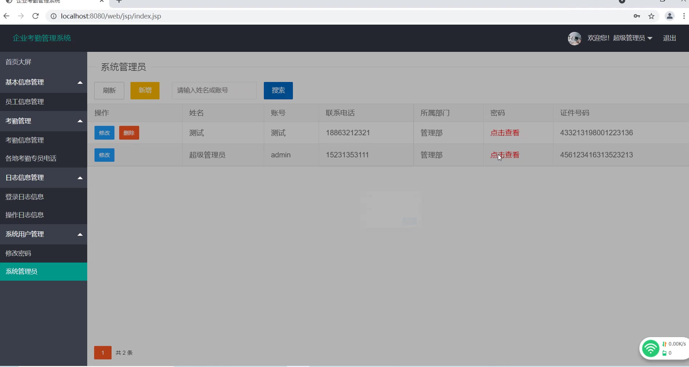Click phone number 15231353111
This screenshot has width=689, height=367.
[x=347, y=155]
